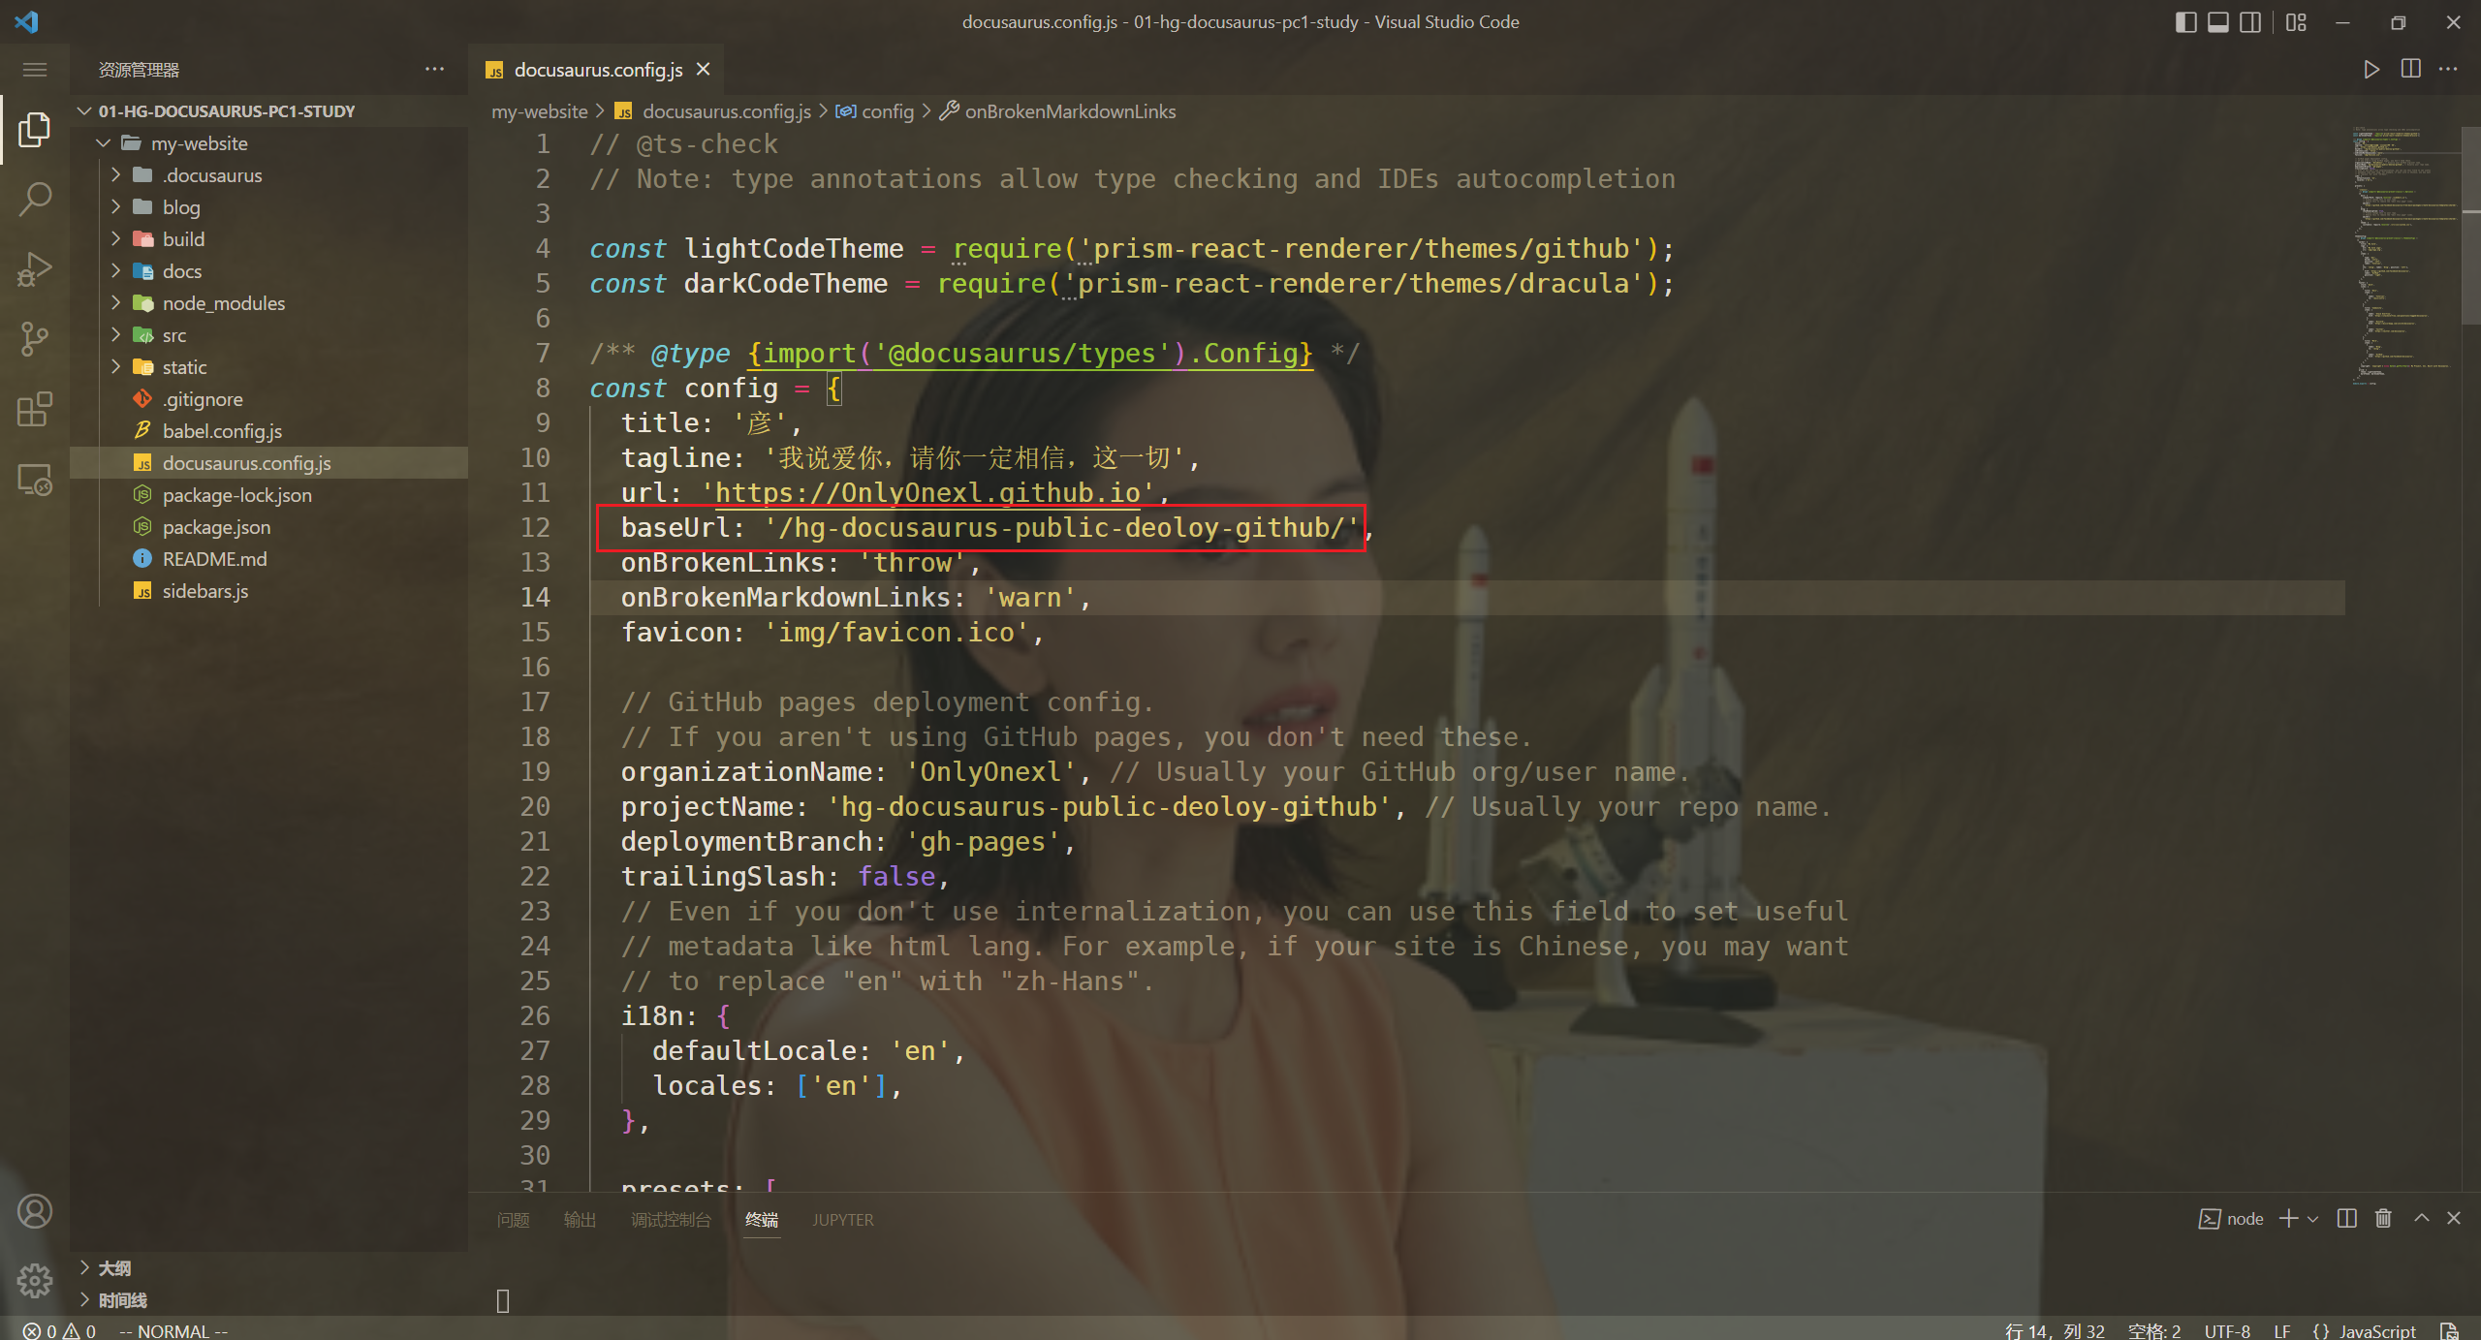Viewport: 2481px width, 1340px height.
Task: Kill terminal with the trash icon
Action: coord(2383,1218)
